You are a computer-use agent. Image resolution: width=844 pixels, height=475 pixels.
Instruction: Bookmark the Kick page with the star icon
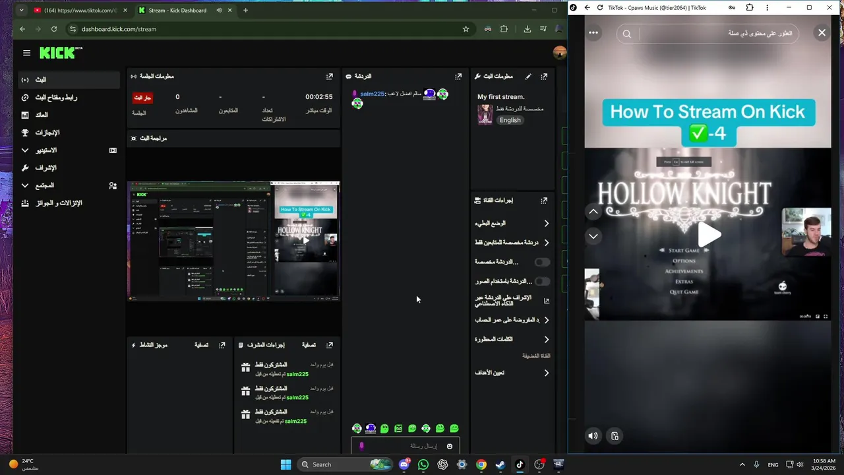pos(466,29)
